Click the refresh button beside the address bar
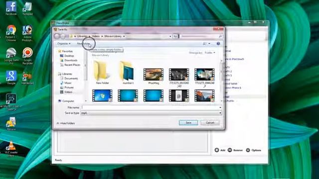The image size is (319, 179). click(175, 36)
